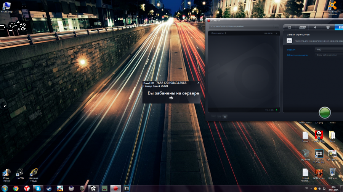Click green capture button in Action!
This screenshot has width=343, height=192.
pyautogui.click(x=325, y=113)
